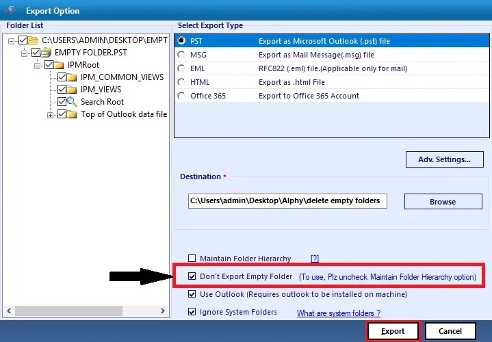
Task: Toggle Ignore System Folders checkbox
Action: pos(192,312)
